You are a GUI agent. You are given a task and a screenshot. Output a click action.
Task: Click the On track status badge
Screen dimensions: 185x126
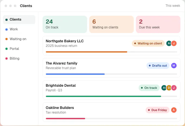(149, 88)
